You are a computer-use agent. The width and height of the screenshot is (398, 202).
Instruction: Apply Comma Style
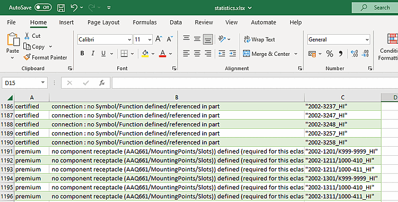(x=340, y=54)
